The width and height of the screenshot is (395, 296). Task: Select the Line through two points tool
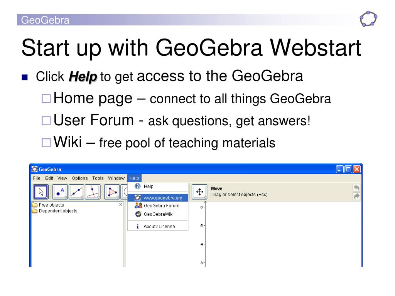pos(76,192)
